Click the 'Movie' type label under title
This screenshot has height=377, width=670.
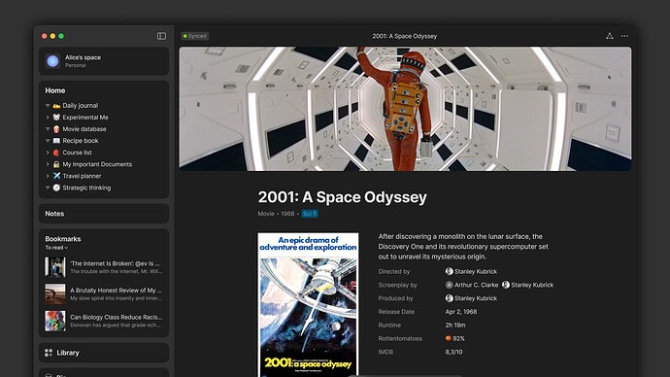point(266,214)
